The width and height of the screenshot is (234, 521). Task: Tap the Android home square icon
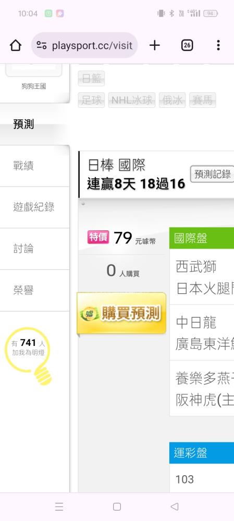(117, 506)
